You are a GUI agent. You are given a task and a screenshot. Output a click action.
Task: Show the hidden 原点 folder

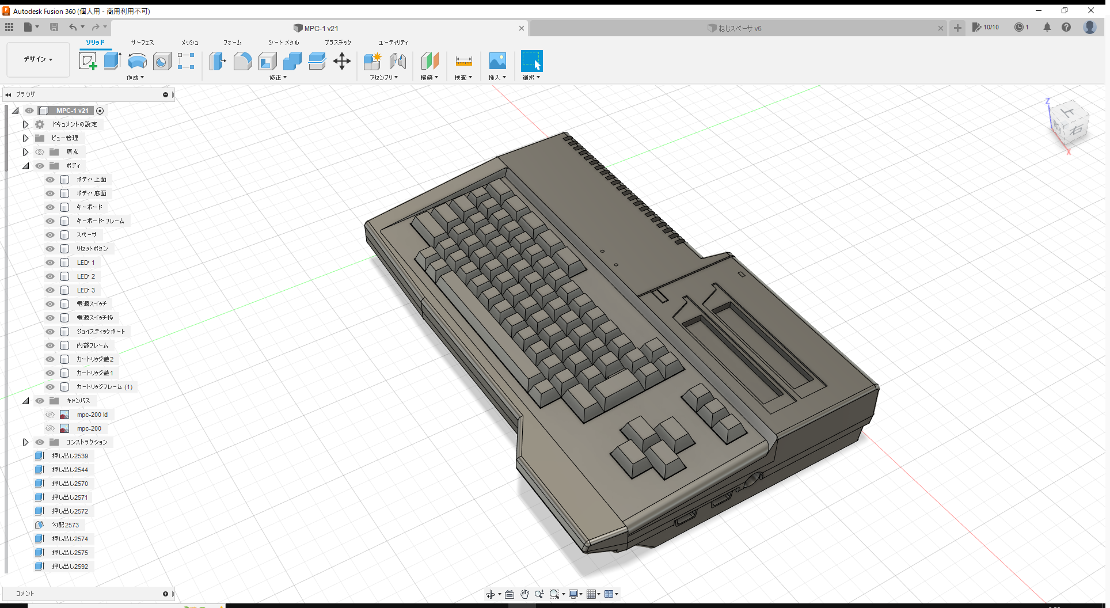point(39,151)
